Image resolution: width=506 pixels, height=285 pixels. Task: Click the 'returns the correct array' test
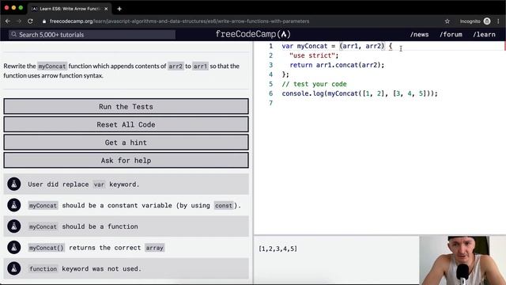pyautogui.click(x=126, y=248)
